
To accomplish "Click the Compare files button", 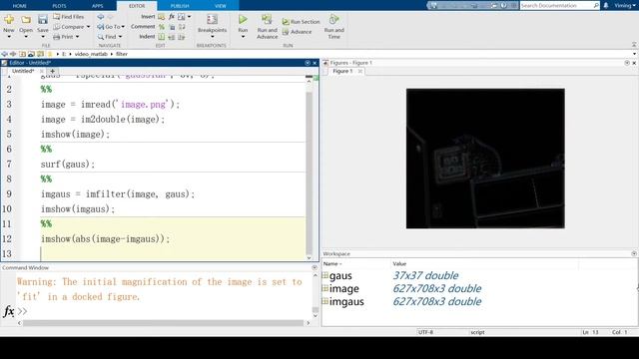I will [x=69, y=27].
